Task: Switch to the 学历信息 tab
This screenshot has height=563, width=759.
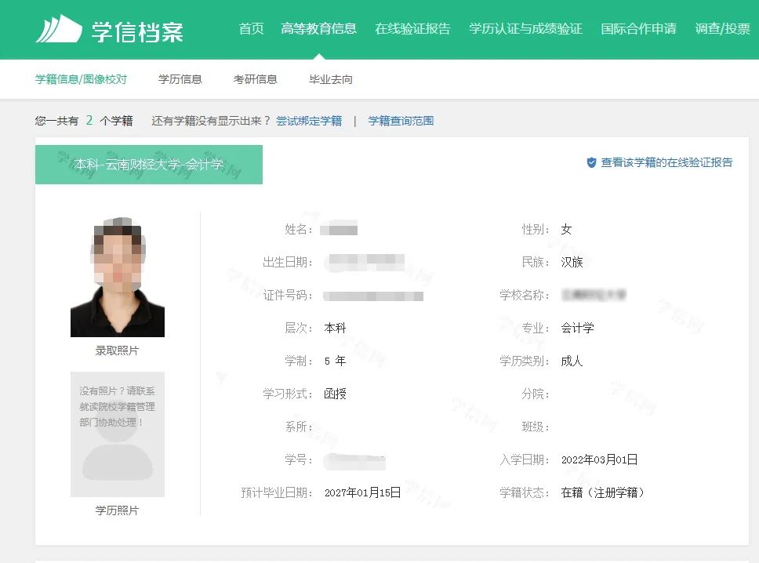Action: point(180,78)
